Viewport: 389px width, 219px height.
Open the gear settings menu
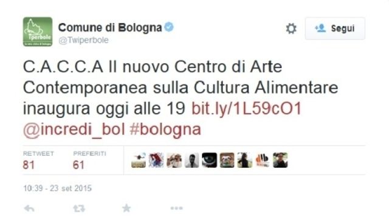pyautogui.click(x=291, y=29)
